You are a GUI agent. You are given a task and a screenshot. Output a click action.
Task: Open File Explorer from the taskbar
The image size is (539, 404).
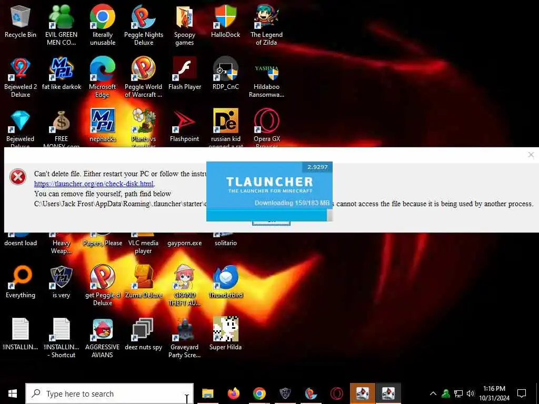click(207, 393)
